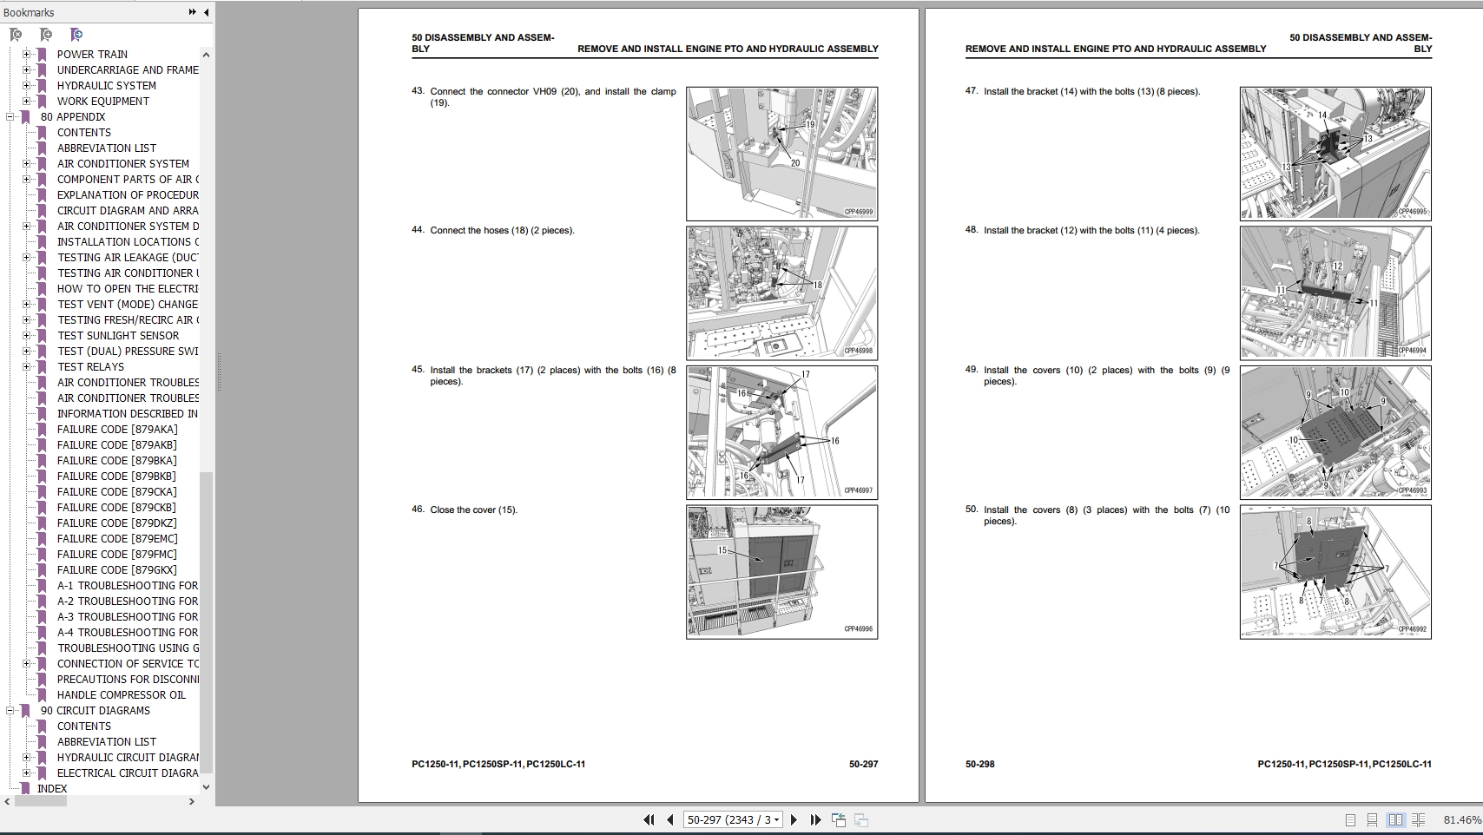The image size is (1483, 835).
Task: Open A-4 TROUBLESHOOTING bookmark
Action: 128,632
